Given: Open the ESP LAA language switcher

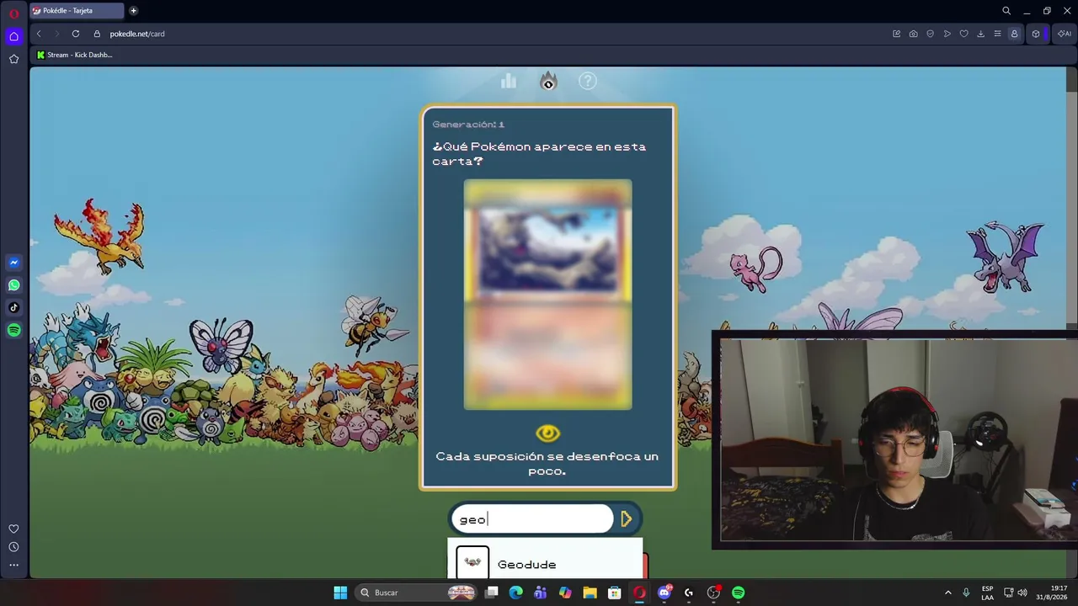Looking at the screenshot, I should (987, 593).
